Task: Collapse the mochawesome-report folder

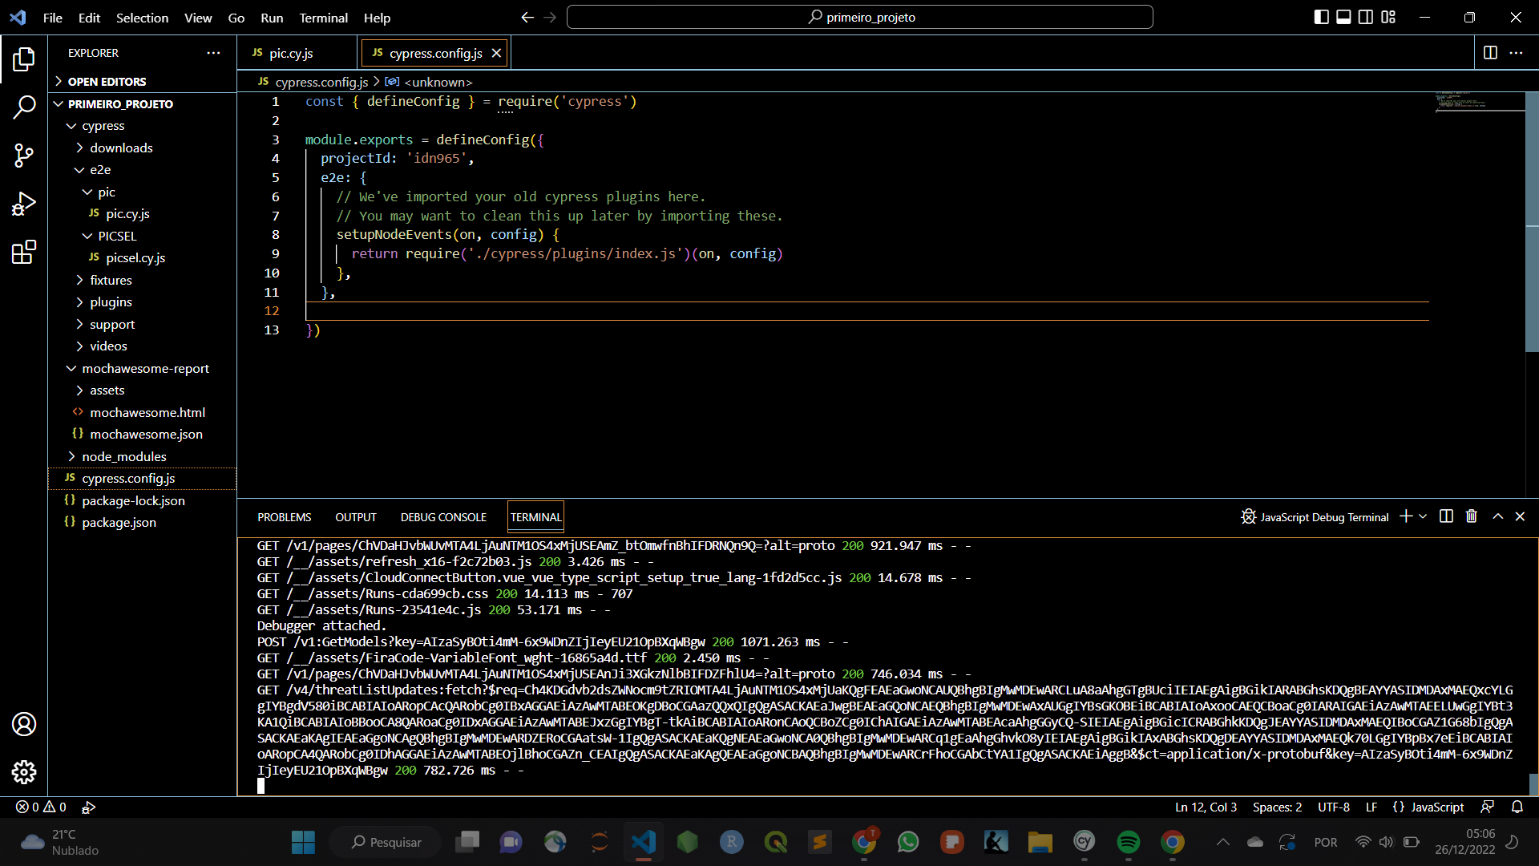Action: (145, 368)
